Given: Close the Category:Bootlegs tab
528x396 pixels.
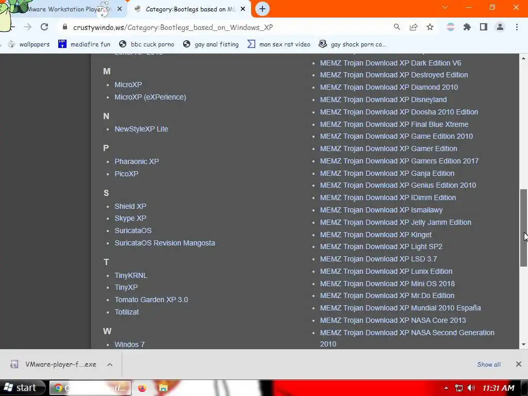Looking at the screenshot, I should click(243, 9).
